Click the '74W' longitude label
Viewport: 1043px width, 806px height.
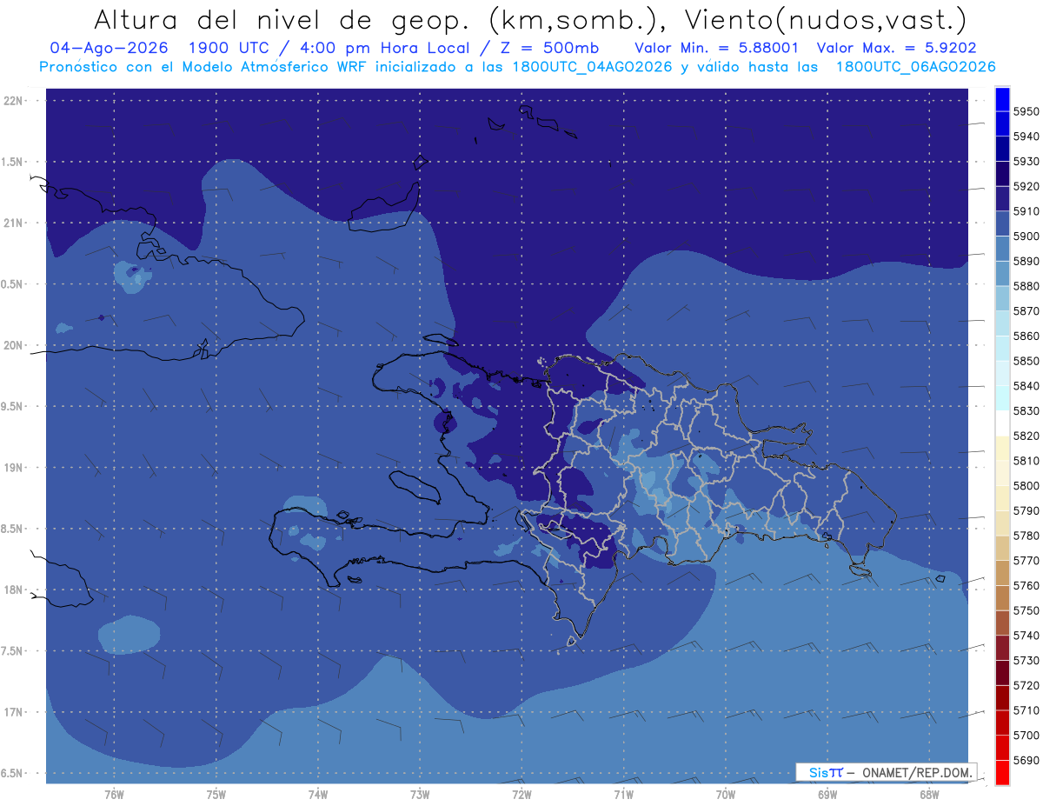click(x=318, y=795)
